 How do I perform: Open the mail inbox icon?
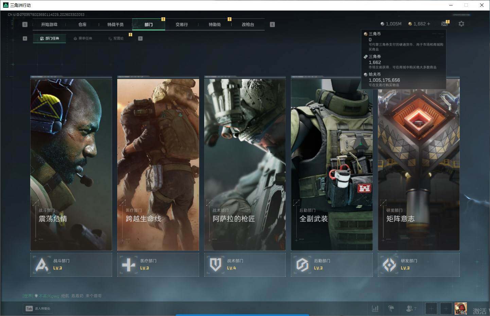[x=444, y=24]
